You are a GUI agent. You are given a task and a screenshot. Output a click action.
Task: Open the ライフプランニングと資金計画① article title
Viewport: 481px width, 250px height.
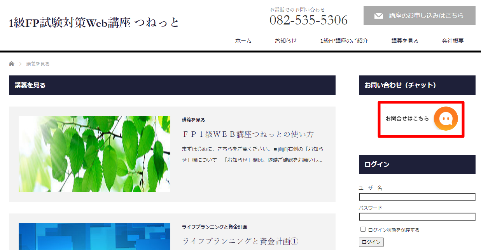point(240,241)
